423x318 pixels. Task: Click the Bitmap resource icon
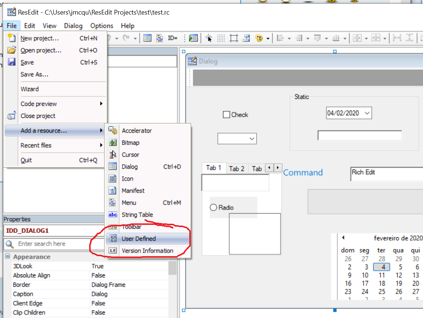(x=113, y=143)
